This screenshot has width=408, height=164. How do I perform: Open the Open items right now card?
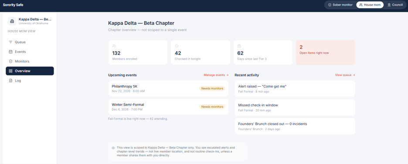pyautogui.click(x=326, y=52)
